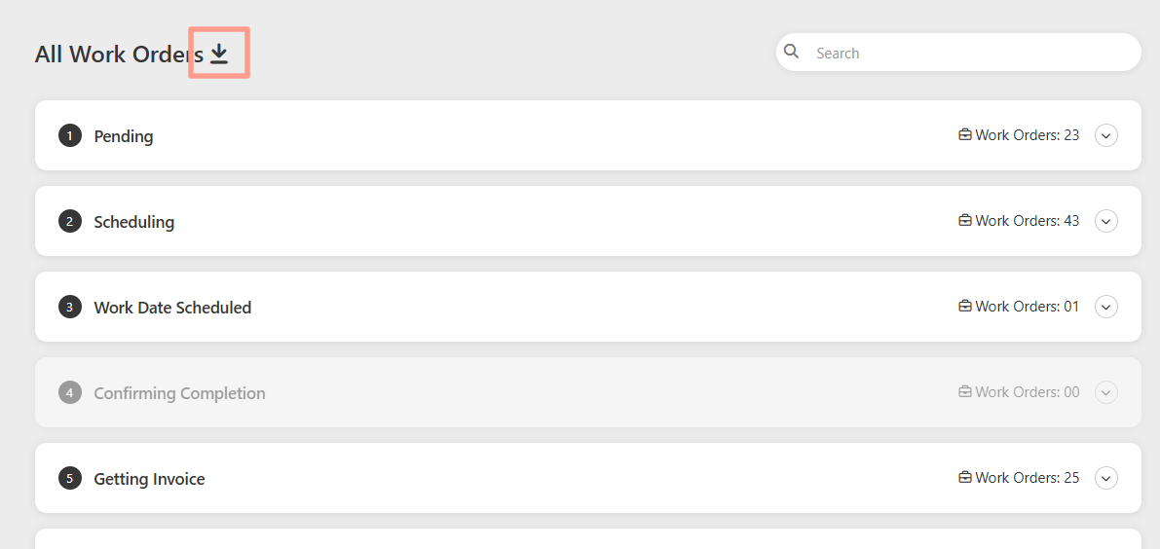Open the Pending stage row
The width and height of the screenshot is (1160, 549).
[x=588, y=136]
